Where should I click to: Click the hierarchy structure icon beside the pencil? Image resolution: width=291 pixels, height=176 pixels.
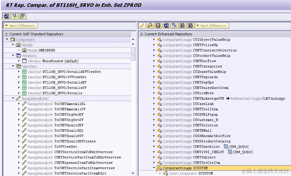pyautogui.click(x=150, y=26)
